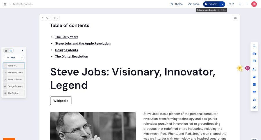Click the Steve Jobs photo thumbnail

(x=93, y=126)
